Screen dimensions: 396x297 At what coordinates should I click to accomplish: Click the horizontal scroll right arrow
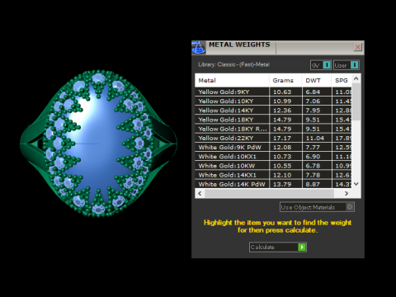[346, 193]
